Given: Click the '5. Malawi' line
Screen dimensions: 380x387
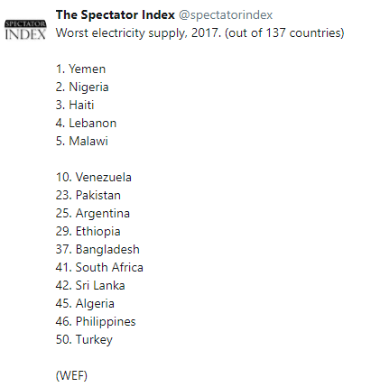Looking at the screenshot, I should click(82, 142).
